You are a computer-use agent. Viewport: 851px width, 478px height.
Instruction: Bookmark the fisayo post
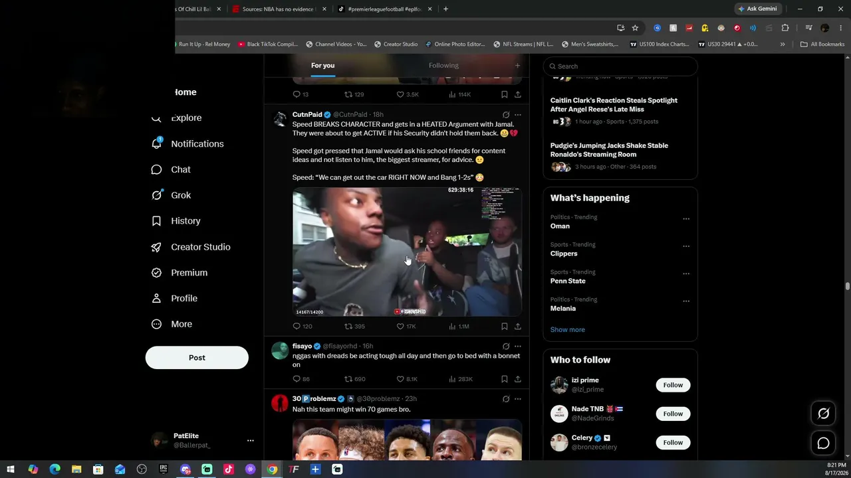tap(505, 379)
